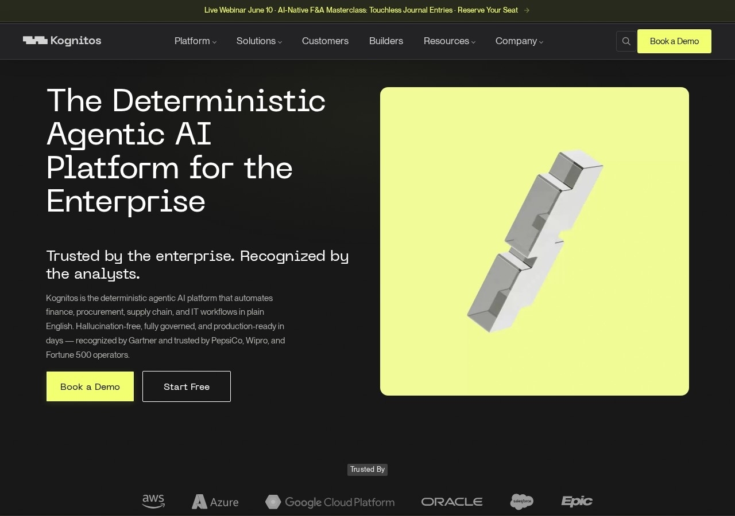Click the hero Book a Demo button
This screenshot has width=735, height=516.
(x=90, y=386)
